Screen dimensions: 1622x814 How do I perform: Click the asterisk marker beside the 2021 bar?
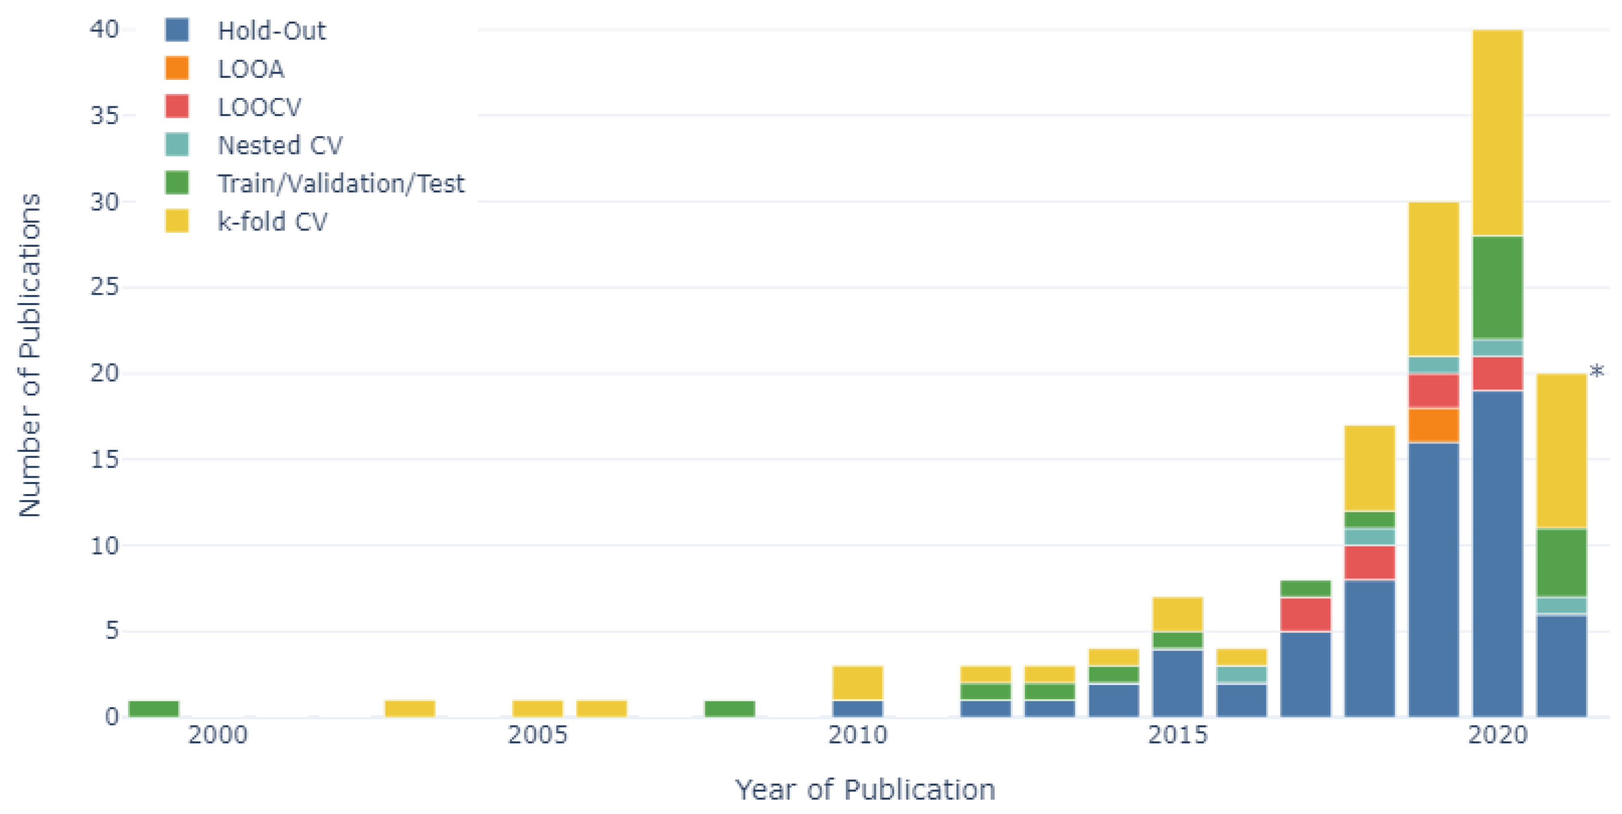[x=1597, y=372]
